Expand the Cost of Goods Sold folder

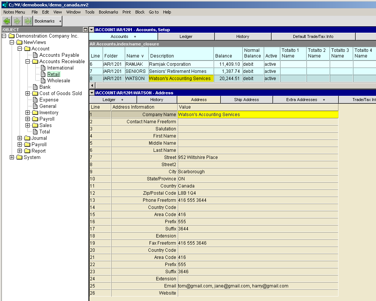tap(27, 93)
